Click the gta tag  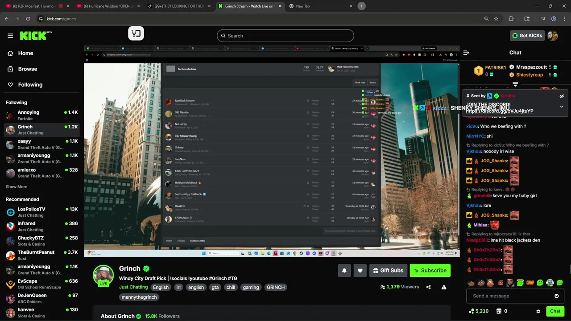[x=215, y=287]
